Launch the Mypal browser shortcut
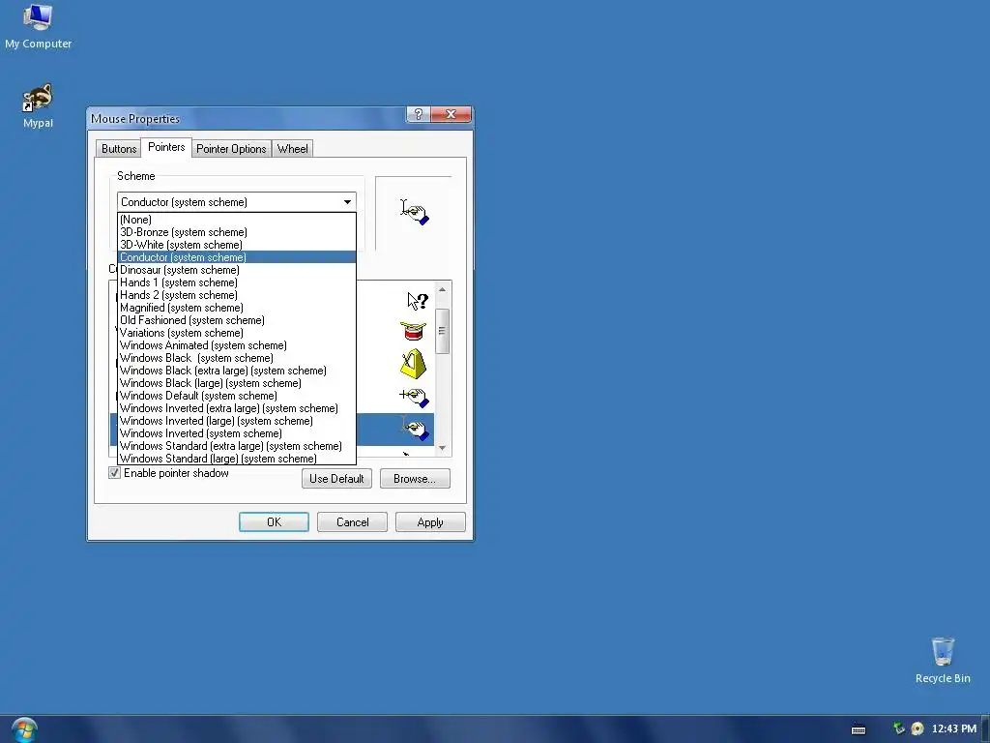 [38, 105]
